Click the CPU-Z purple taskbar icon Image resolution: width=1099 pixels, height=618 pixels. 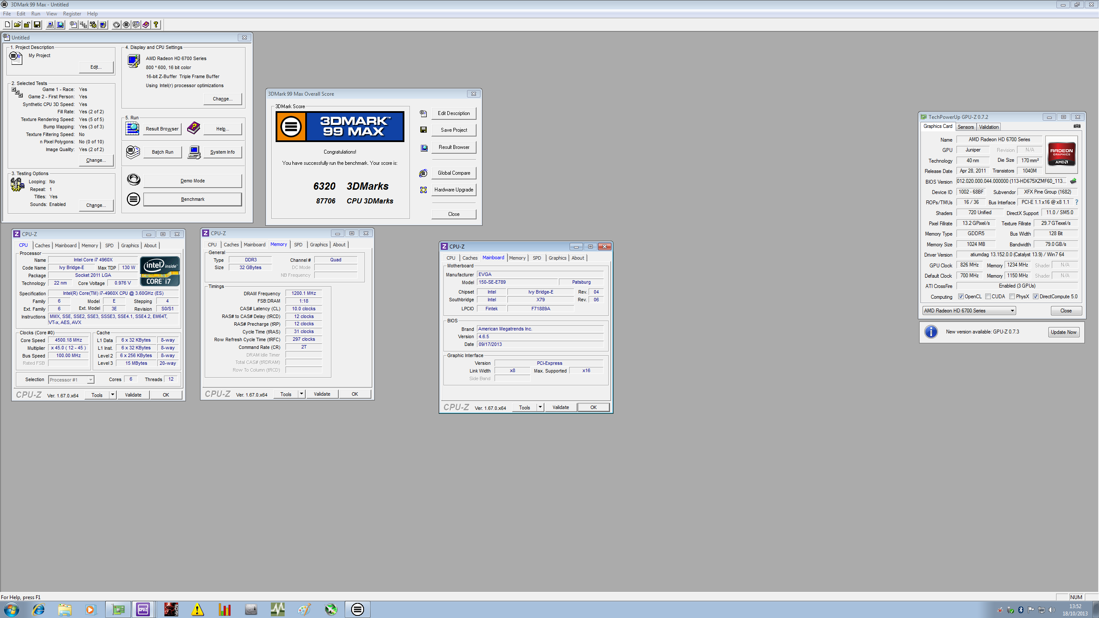pyautogui.click(x=143, y=609)
